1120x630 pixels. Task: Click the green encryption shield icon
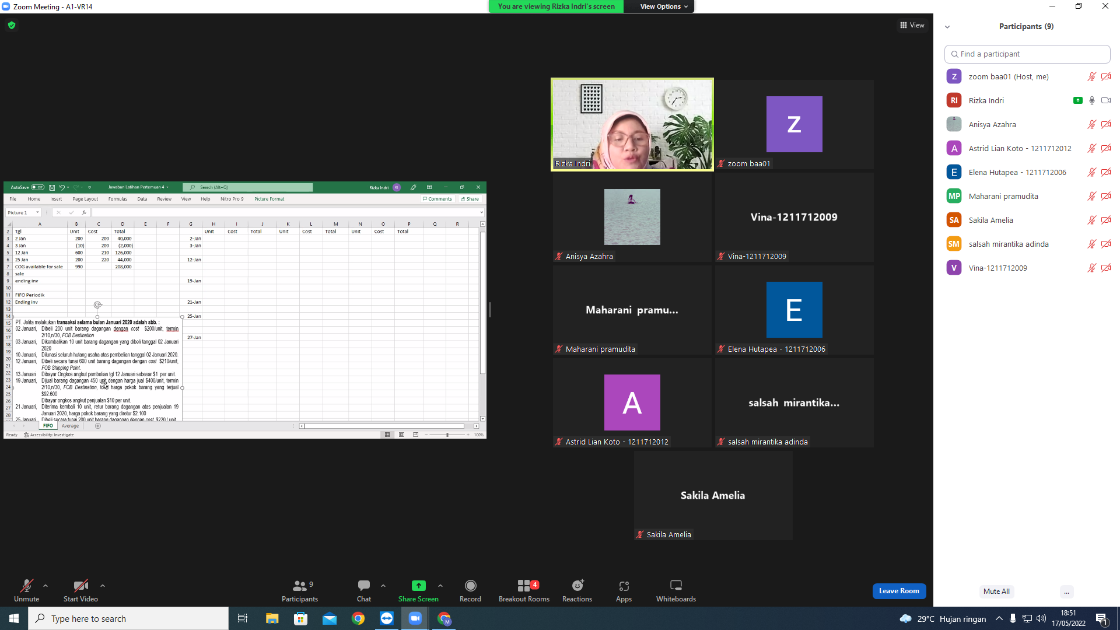click(12, 25)
